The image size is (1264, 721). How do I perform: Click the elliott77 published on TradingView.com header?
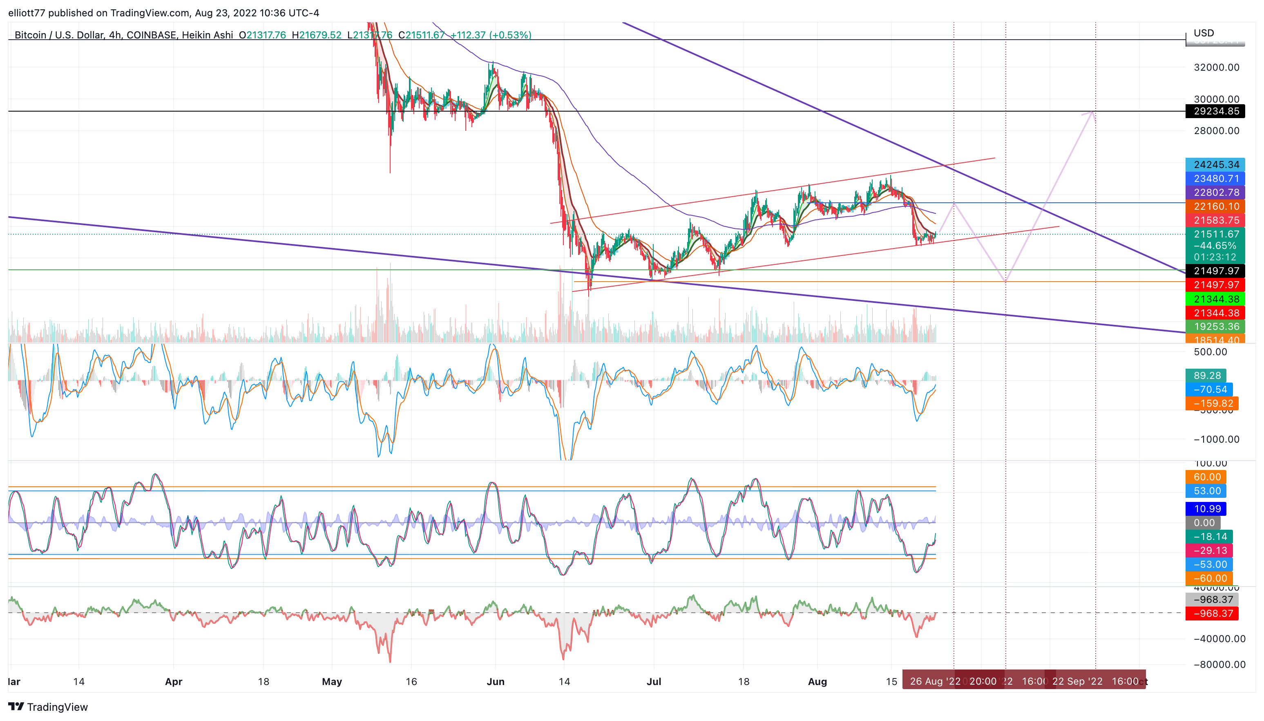(x=163, y=13)
